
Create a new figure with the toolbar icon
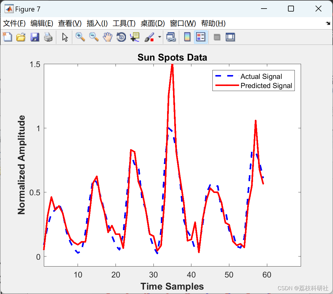click(x=8, y=37)
